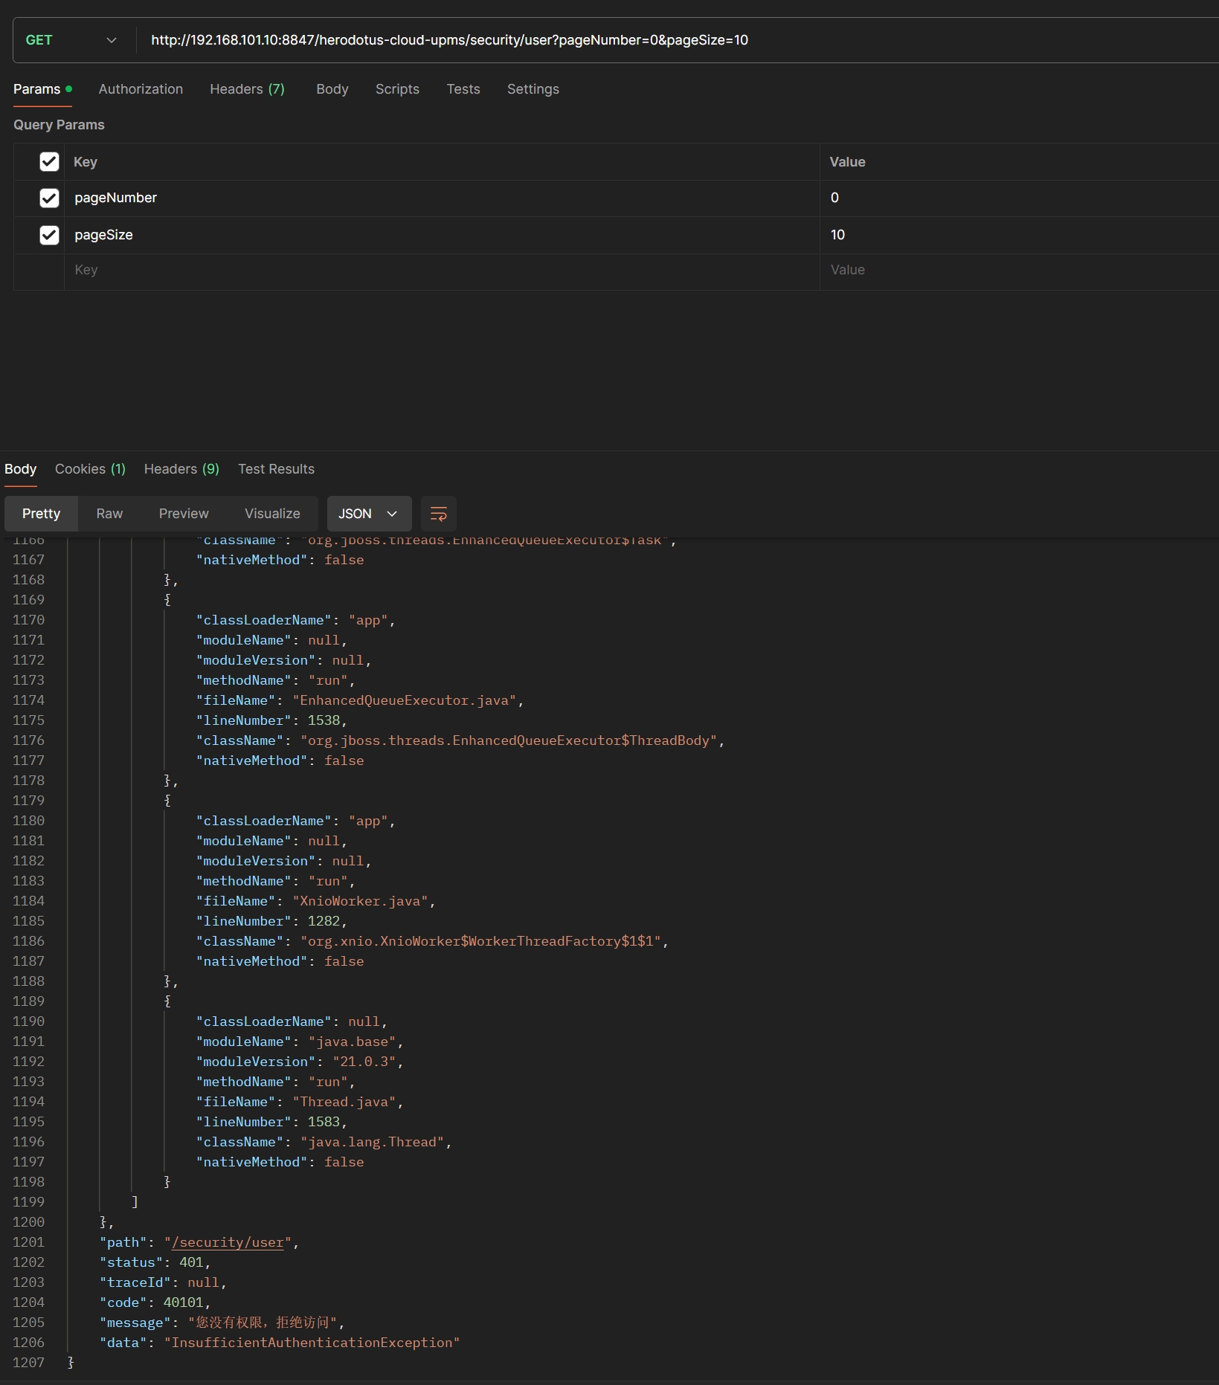
Task: Switch response view to Preview
Action: coord(184,514)
